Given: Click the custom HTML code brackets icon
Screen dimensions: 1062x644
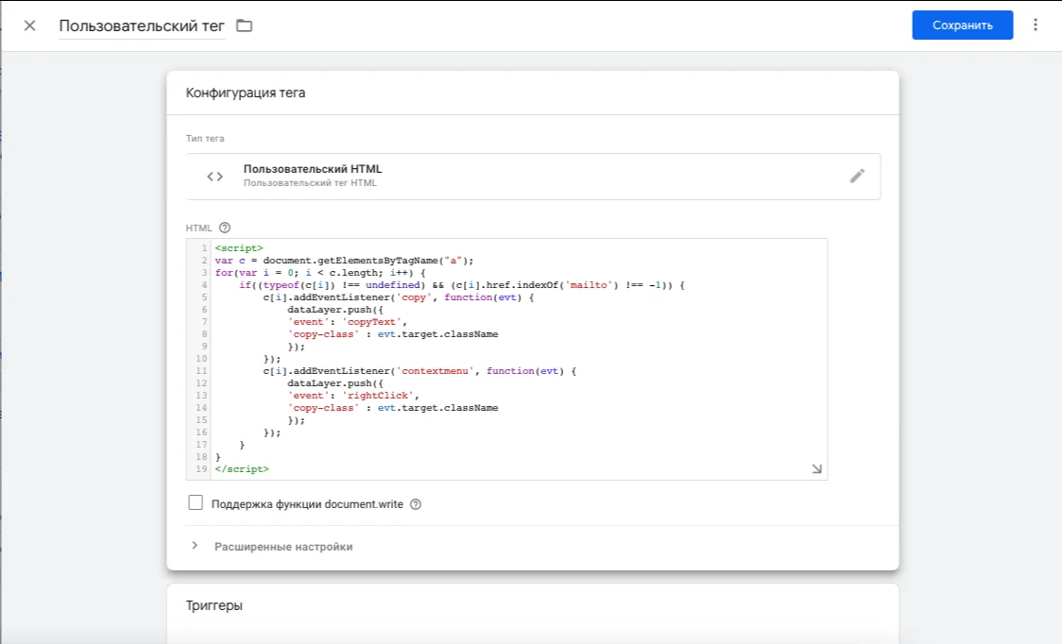Looking at the screenshot, I should [215, 177].
